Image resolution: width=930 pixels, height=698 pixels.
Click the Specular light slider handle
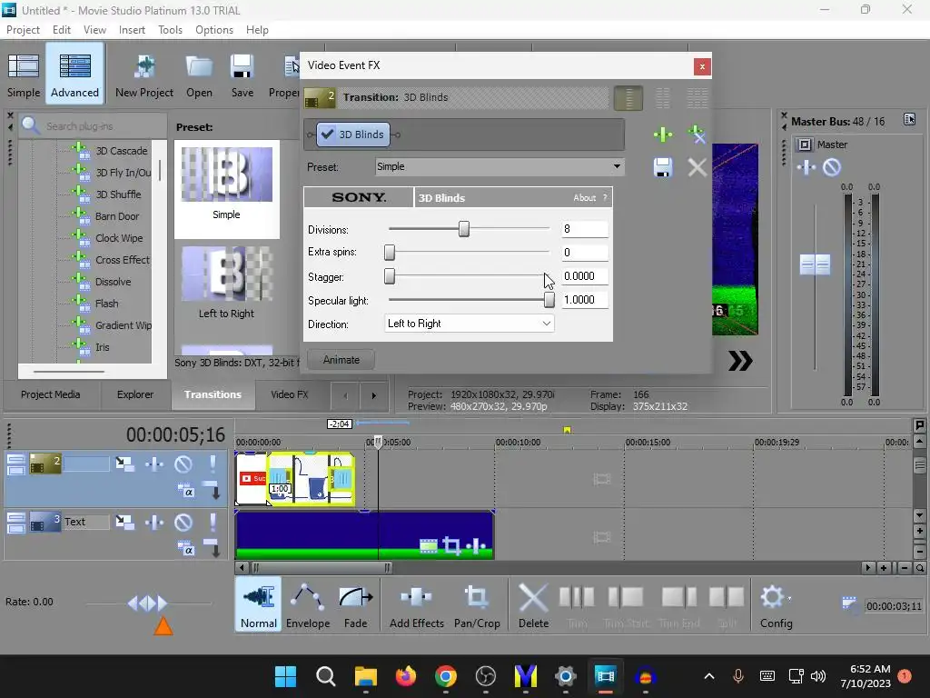point(549,300)
